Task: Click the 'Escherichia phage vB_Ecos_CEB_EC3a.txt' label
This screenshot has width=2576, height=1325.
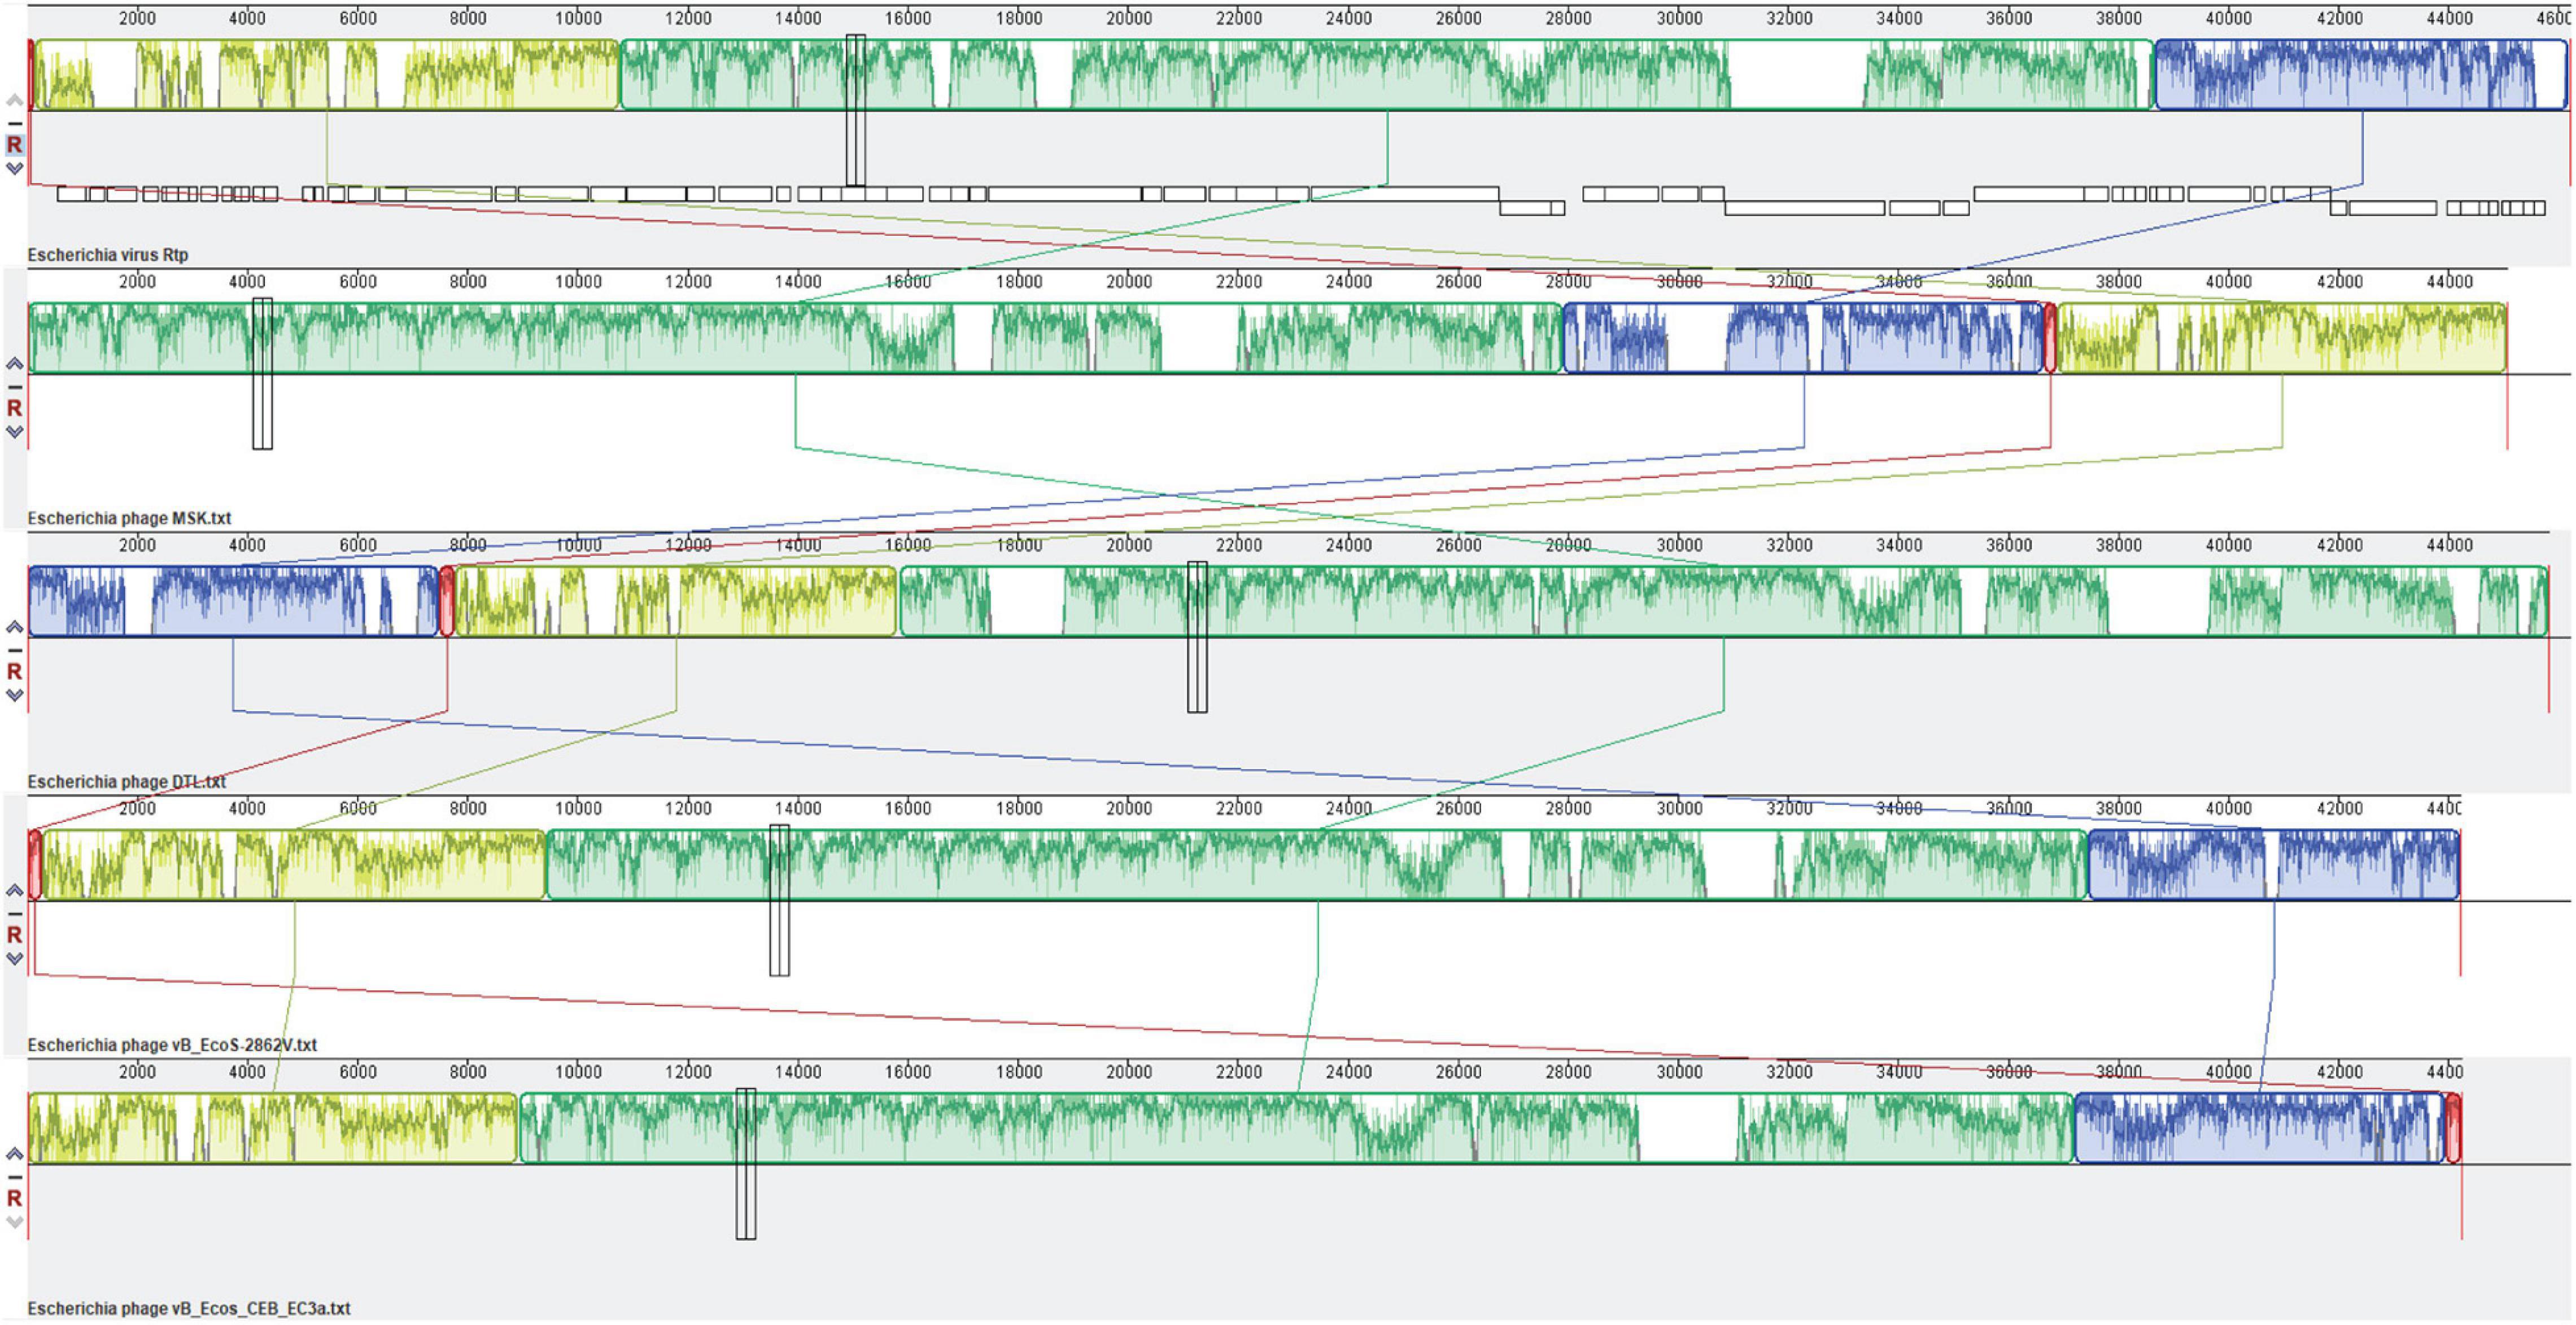Action: [189, 1308]
